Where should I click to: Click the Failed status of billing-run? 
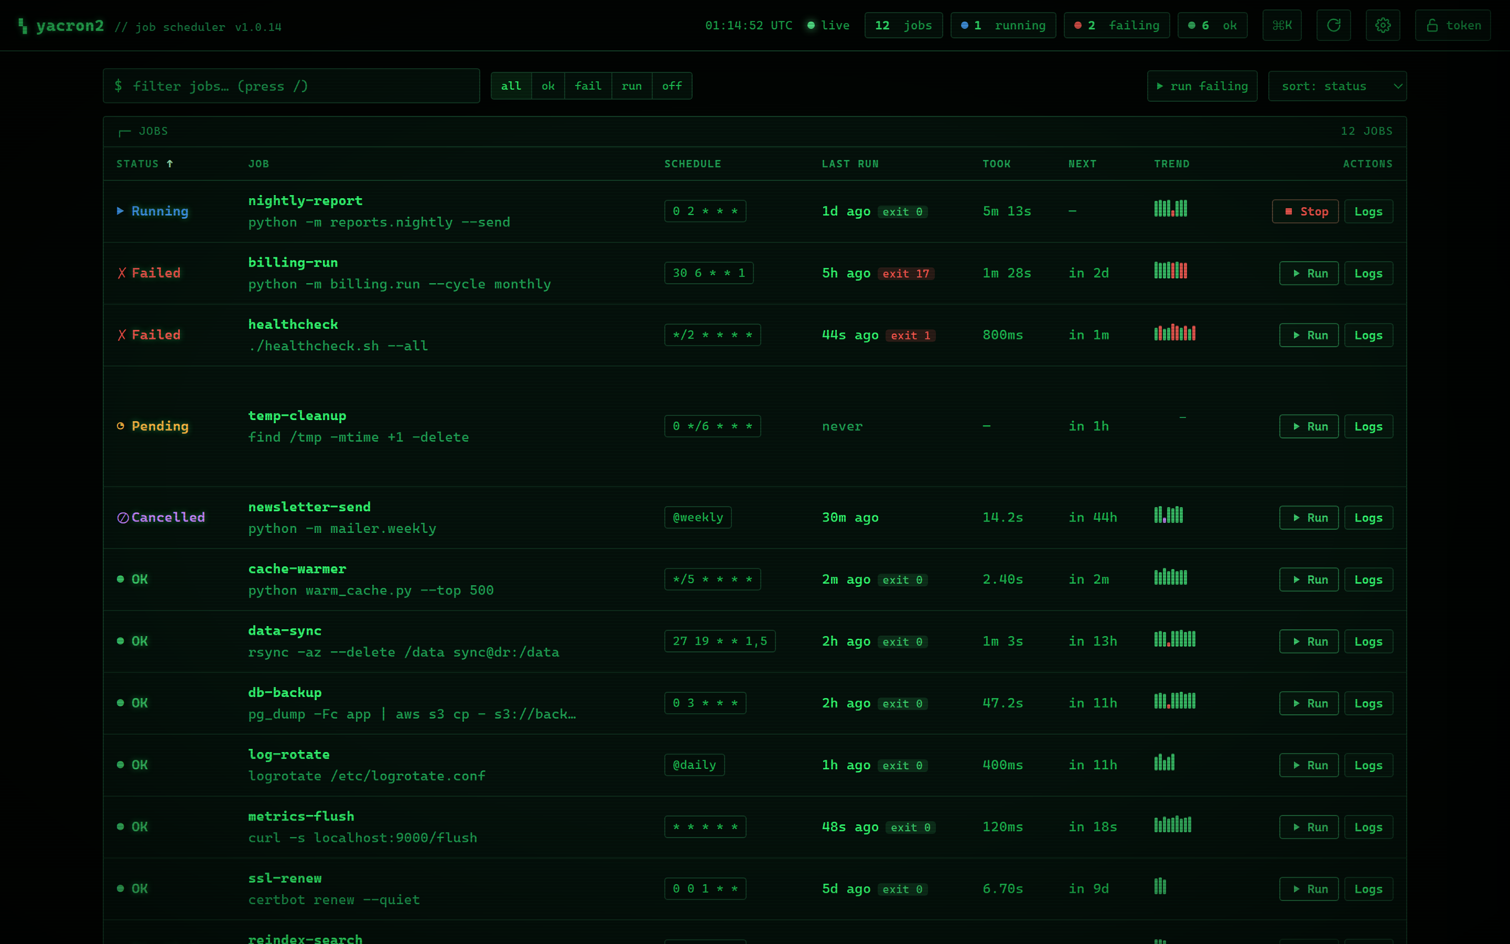coord(149,273)
